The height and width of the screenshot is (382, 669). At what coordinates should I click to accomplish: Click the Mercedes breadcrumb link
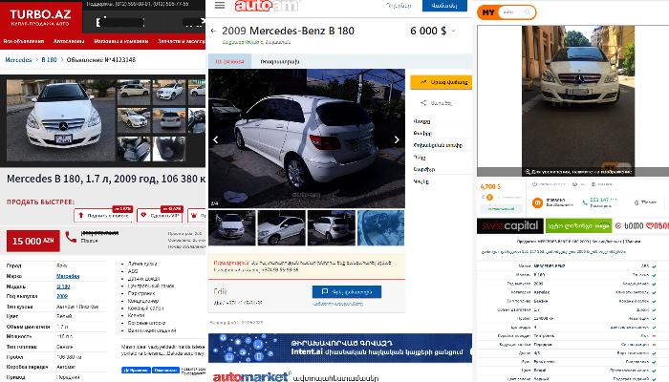click(x=18, y=59)
